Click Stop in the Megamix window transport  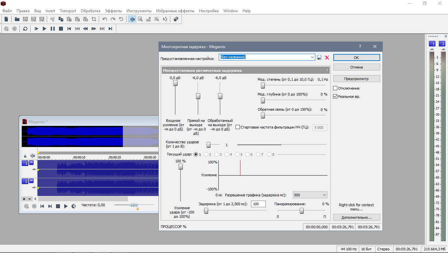coord(58,206)
